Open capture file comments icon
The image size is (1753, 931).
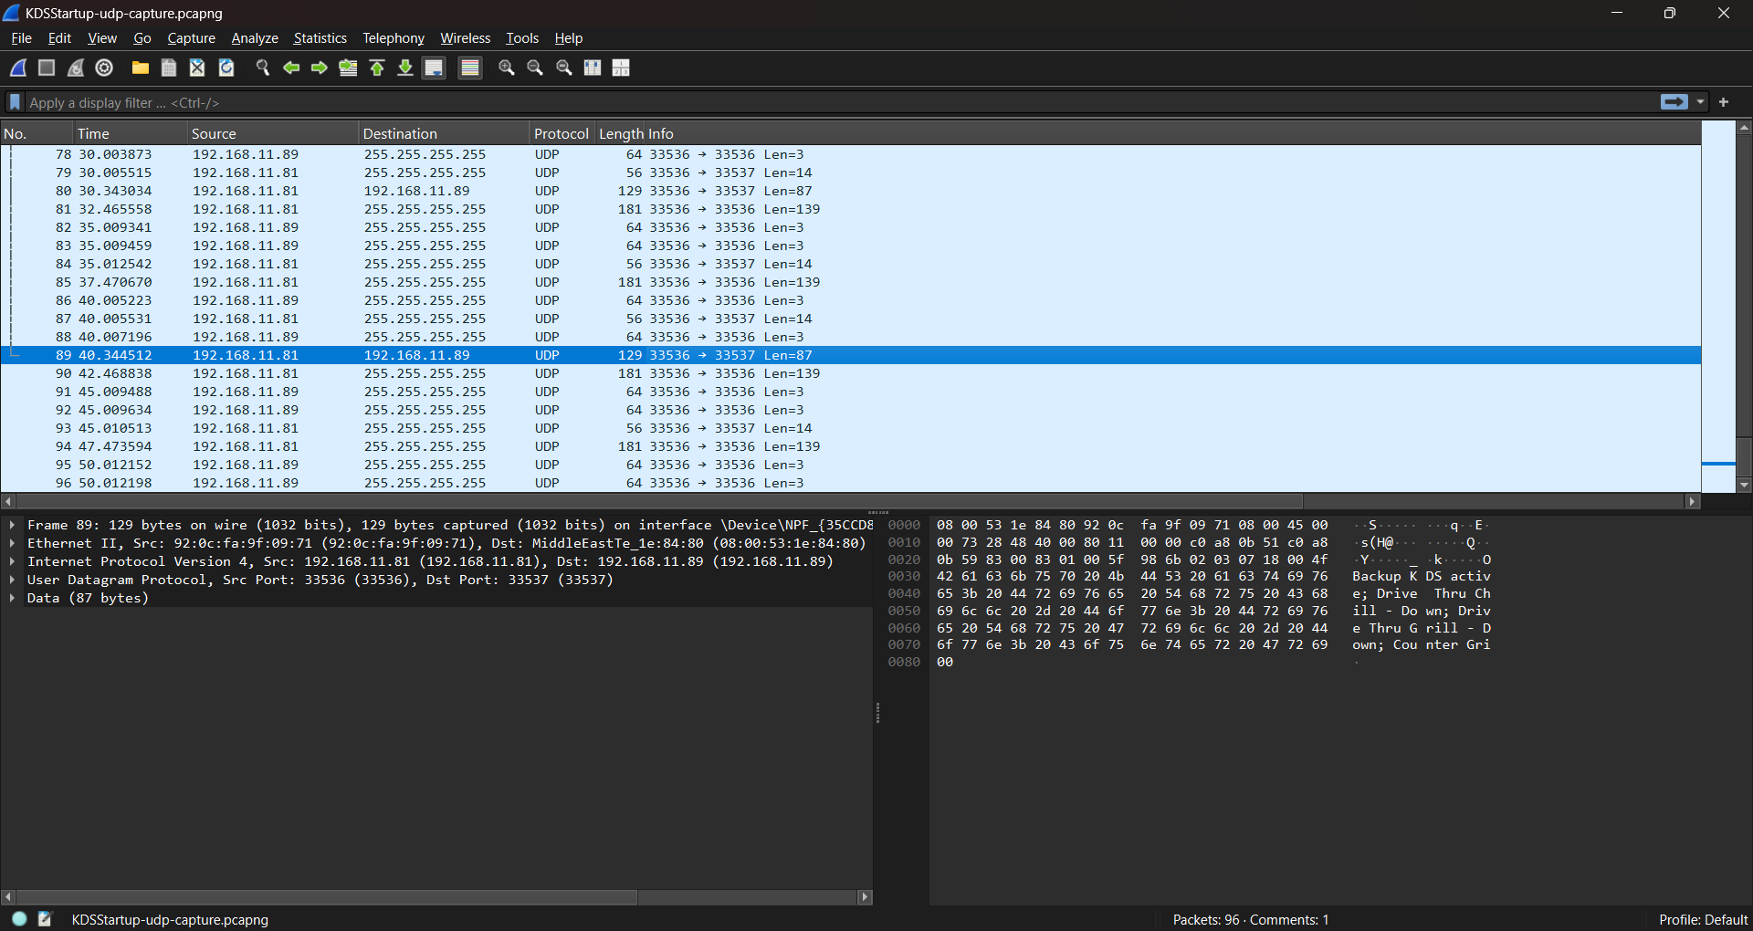point(45,918)
